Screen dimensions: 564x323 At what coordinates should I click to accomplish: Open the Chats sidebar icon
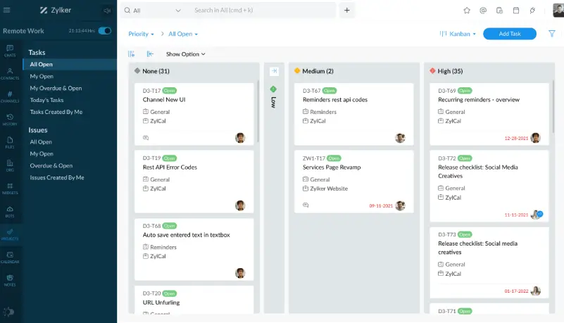click(x=10, y=50)
